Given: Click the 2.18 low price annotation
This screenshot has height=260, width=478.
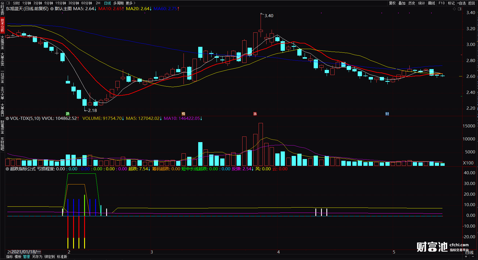Looking at the screenshot, I should pyautogui.click(x=92, y=111).
